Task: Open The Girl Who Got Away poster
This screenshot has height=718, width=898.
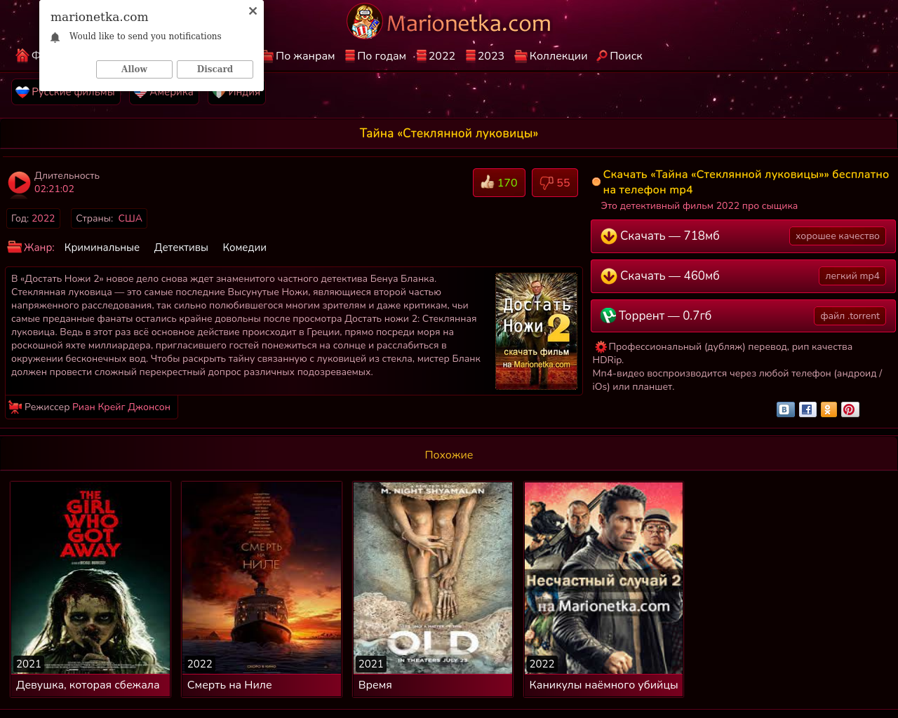Action: (91, 578)
